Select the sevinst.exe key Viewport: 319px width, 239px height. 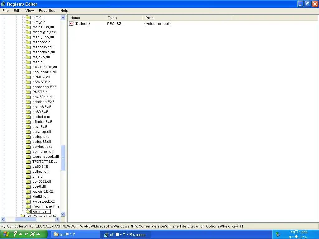pyautogui.click(x=42, y=147)
